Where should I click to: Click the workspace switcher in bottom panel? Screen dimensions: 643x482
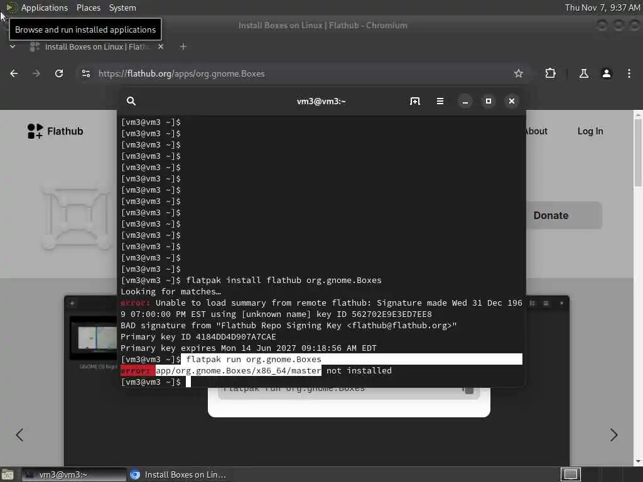pyautogui.click(x=570, y=474)
